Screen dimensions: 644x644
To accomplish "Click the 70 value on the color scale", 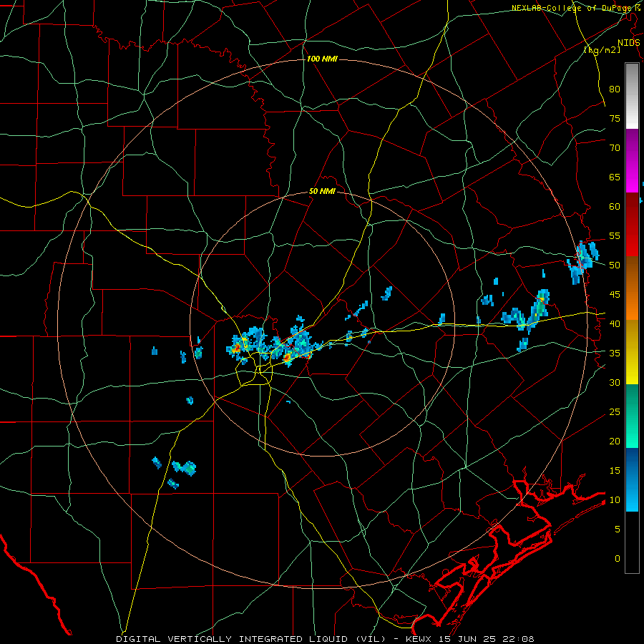I will 615,148.
